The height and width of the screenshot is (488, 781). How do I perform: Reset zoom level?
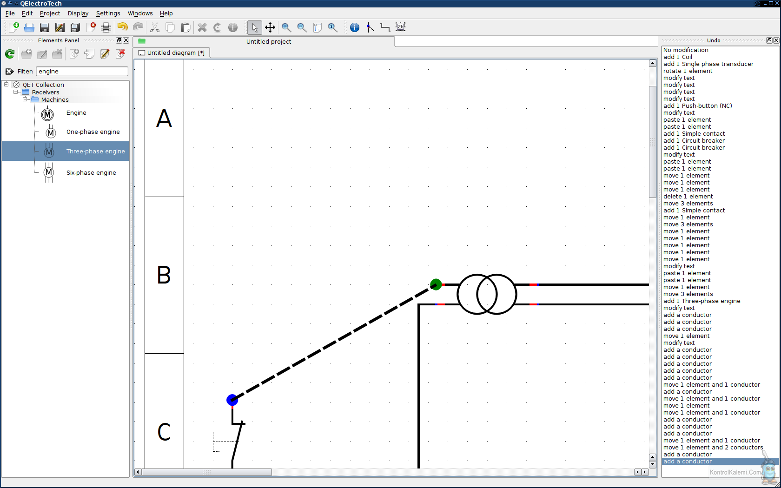point(333,27)
